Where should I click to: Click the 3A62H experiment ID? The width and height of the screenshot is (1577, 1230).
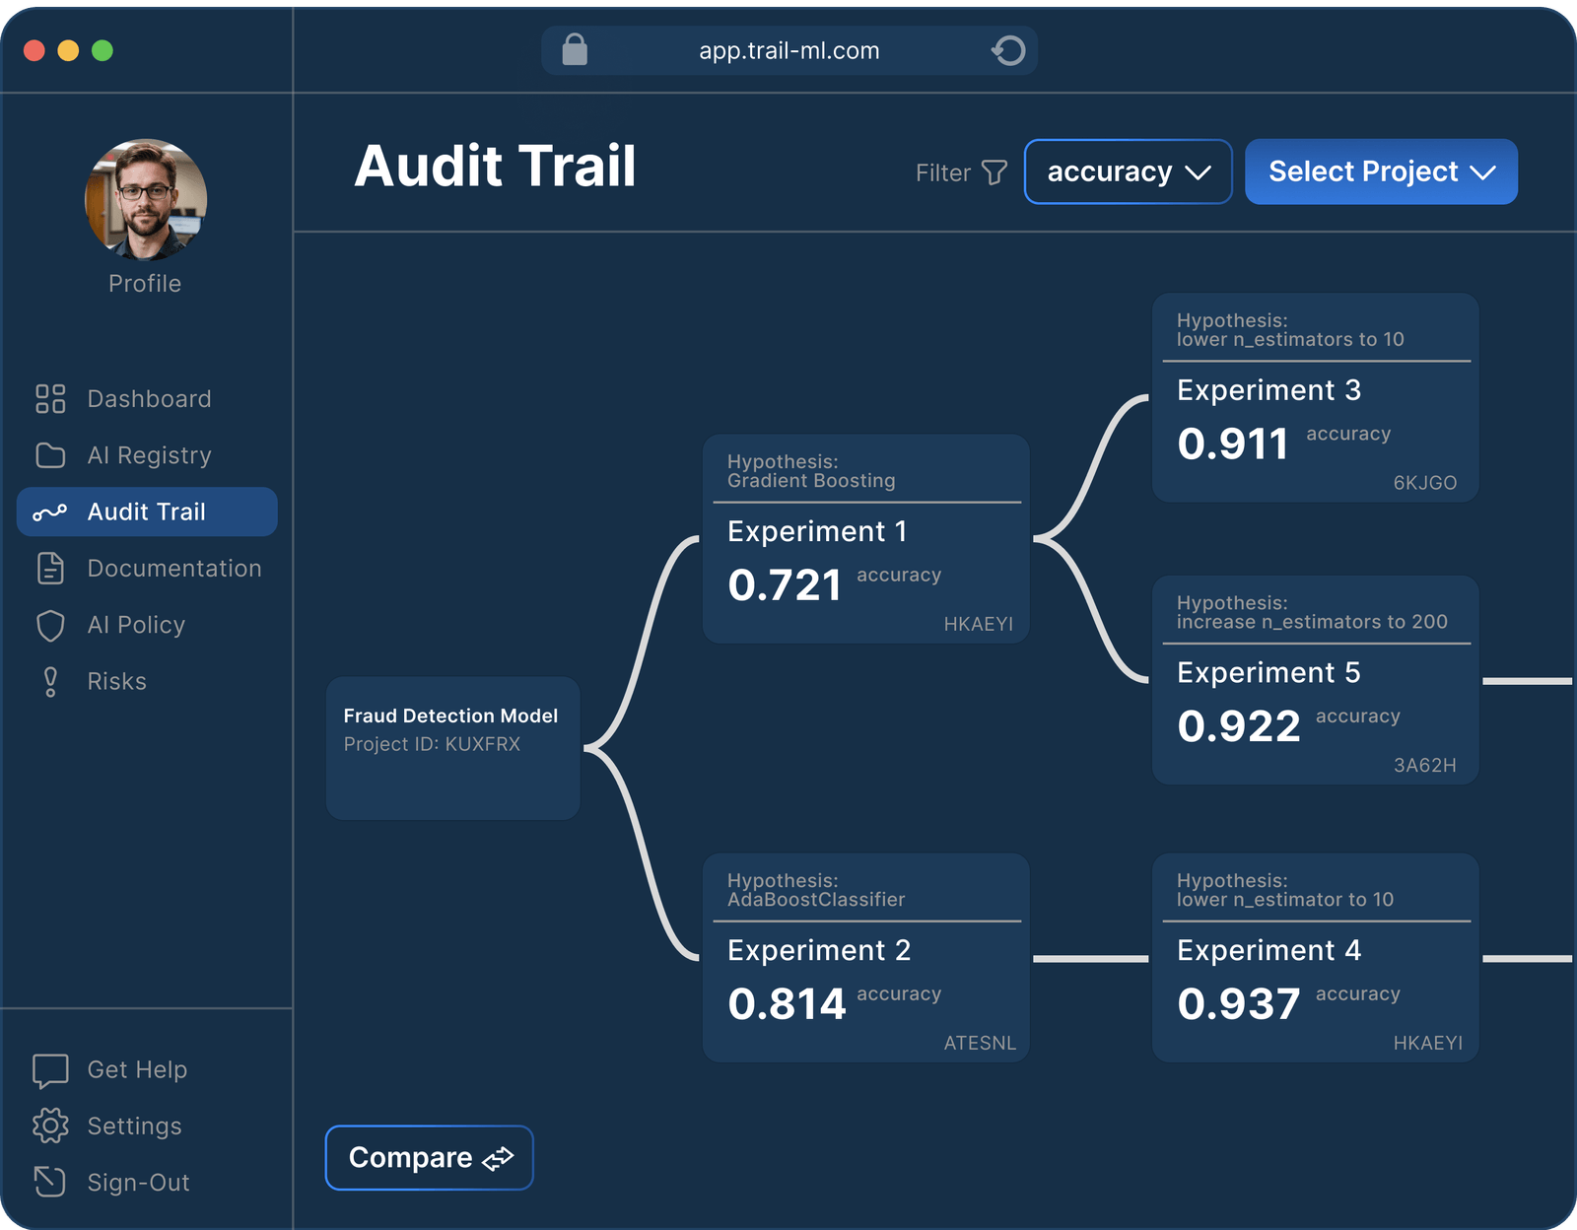1425,765
